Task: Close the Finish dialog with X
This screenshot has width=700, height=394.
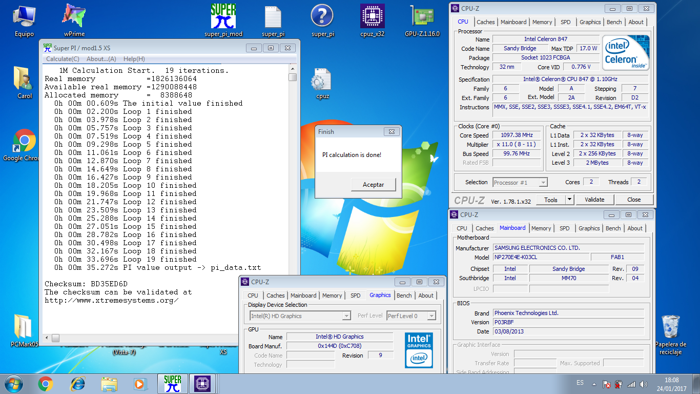Action: (392, 132)
